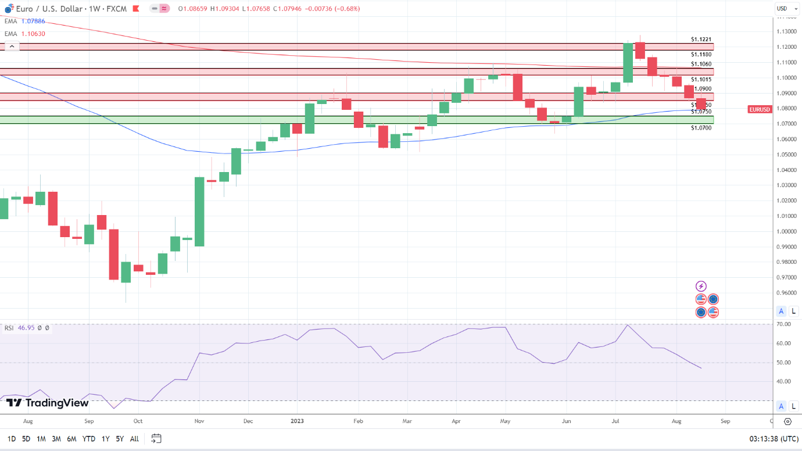Click the red flag icon beside FXCM
Screen dimensions: 802x451
[x=136, y=9]
